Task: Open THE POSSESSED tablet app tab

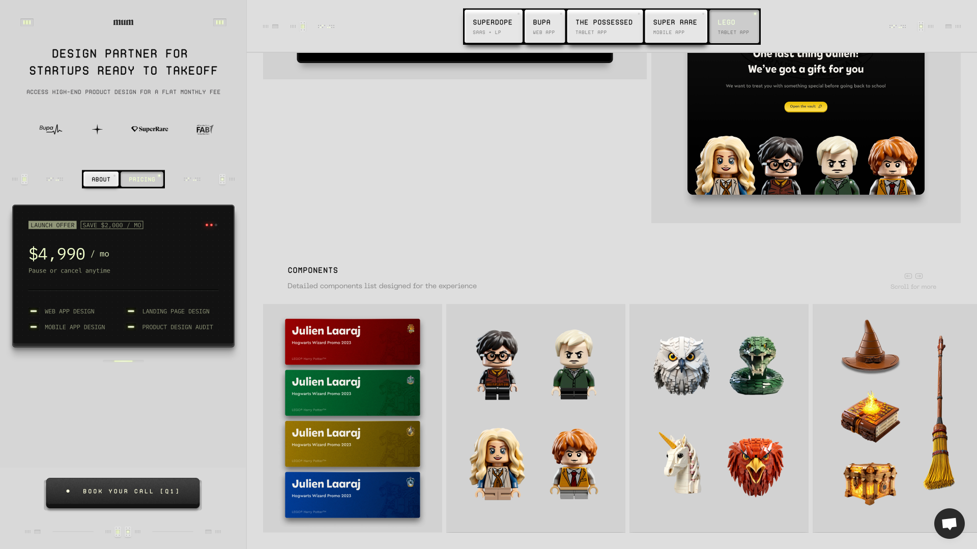Action: coord(605,26)
